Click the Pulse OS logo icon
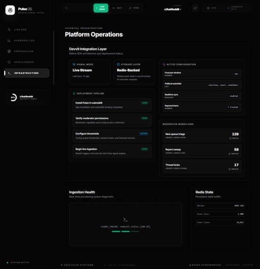260x269 pixels. coord(10,10)
